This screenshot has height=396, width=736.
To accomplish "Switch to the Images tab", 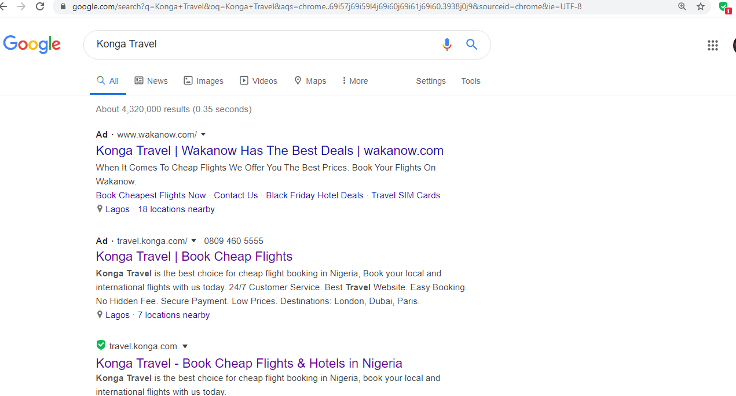I will tap(203, 81).
